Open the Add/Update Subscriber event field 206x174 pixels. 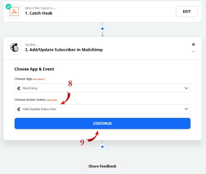102,109
